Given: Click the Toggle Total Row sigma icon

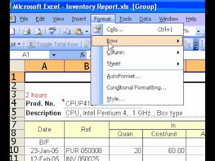Looking at the screenshot, I should (x=31, y=44).
